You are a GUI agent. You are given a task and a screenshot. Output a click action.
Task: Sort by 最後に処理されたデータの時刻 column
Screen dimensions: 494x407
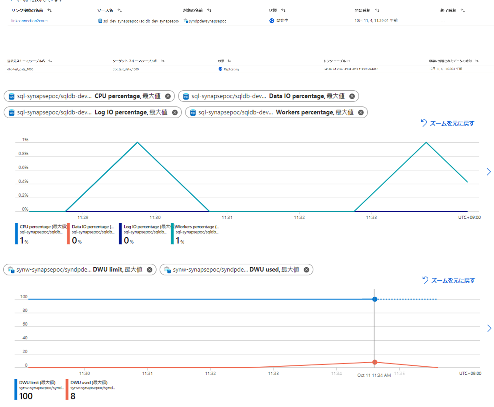click(x=477, y=61)
